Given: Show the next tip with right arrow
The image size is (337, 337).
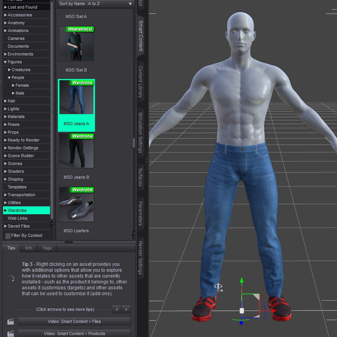Looking at the screenshot, I should 126,309.
